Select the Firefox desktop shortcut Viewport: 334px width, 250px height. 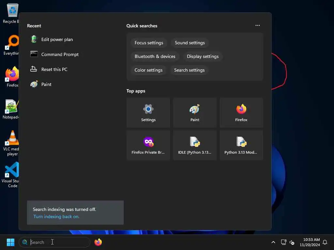pos(12,77)
